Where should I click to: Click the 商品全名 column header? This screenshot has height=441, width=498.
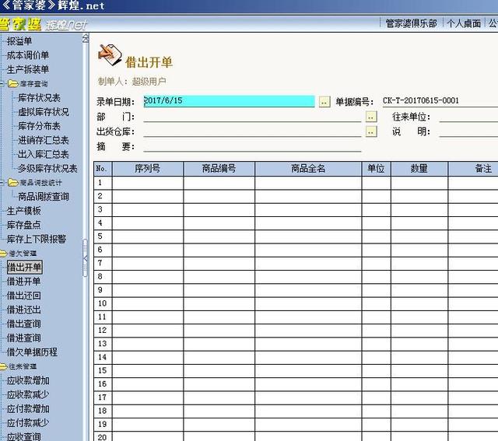pyautogui.click(x=308, y=169)
